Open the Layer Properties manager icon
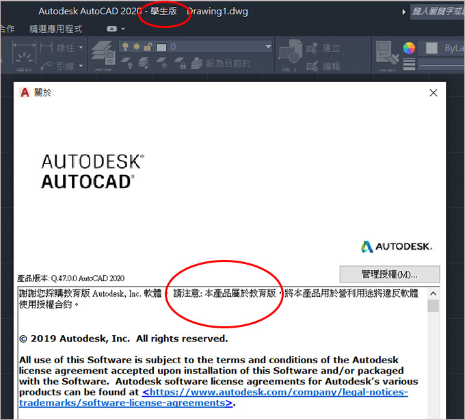Viewport: 465px width, 420px height. point(103,53)
